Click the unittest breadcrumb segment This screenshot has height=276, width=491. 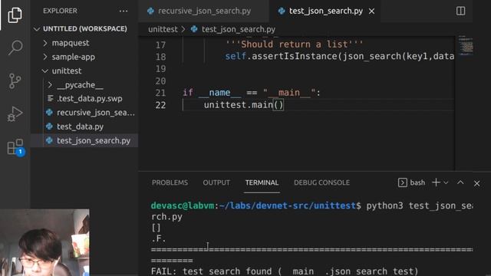tap(163, 29)
